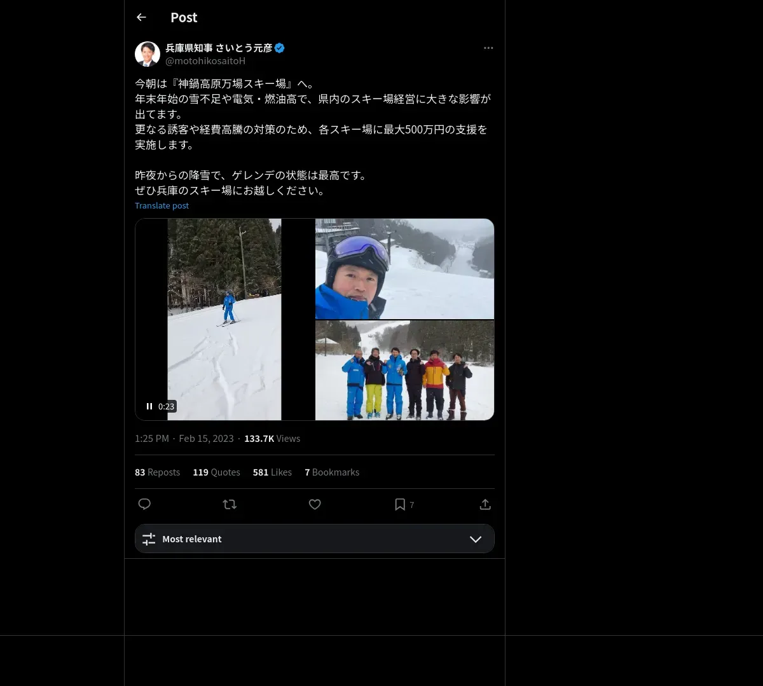Click Translate post link
This screenshot has height=686, width=763.
(162, 205)
